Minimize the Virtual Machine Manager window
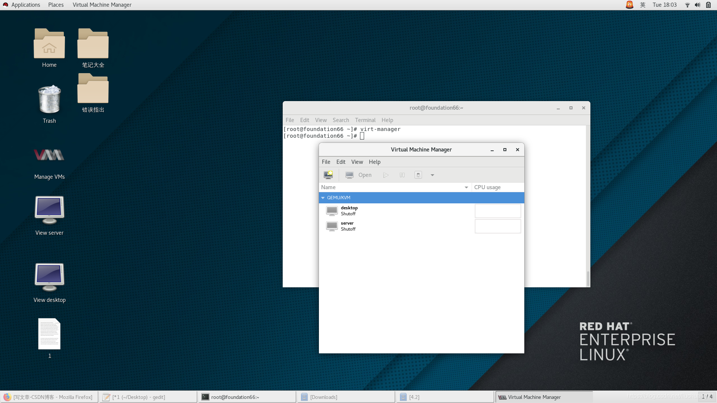The width and height of the screenshot is (717, 403). click(492, 150)
